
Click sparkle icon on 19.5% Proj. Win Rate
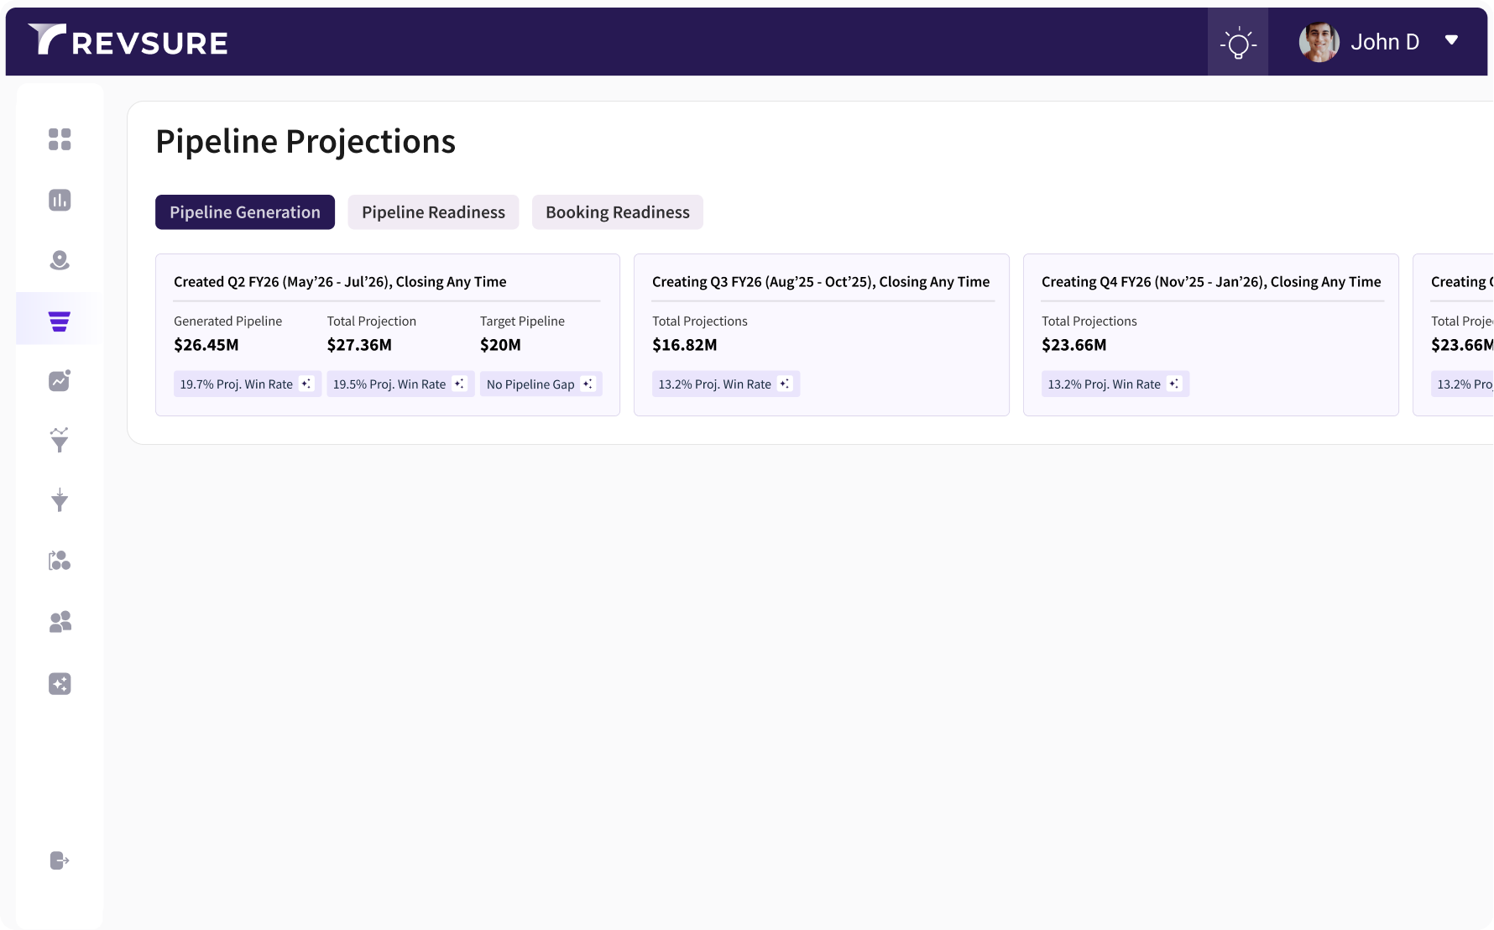tap(459, 384)
